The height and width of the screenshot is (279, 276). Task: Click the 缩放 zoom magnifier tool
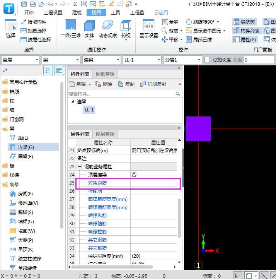170,31
